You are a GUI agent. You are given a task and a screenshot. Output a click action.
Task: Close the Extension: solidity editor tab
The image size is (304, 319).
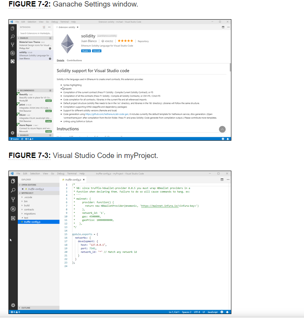click(78, 27)
